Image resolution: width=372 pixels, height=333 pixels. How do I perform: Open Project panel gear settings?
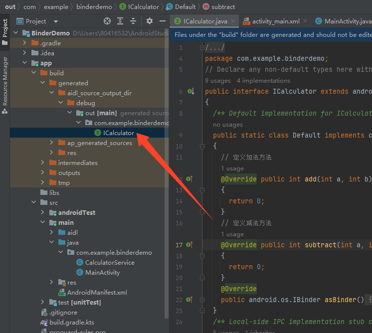coord(150,21)
